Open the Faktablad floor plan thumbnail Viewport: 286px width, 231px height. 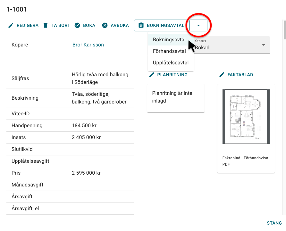point(246,117)
